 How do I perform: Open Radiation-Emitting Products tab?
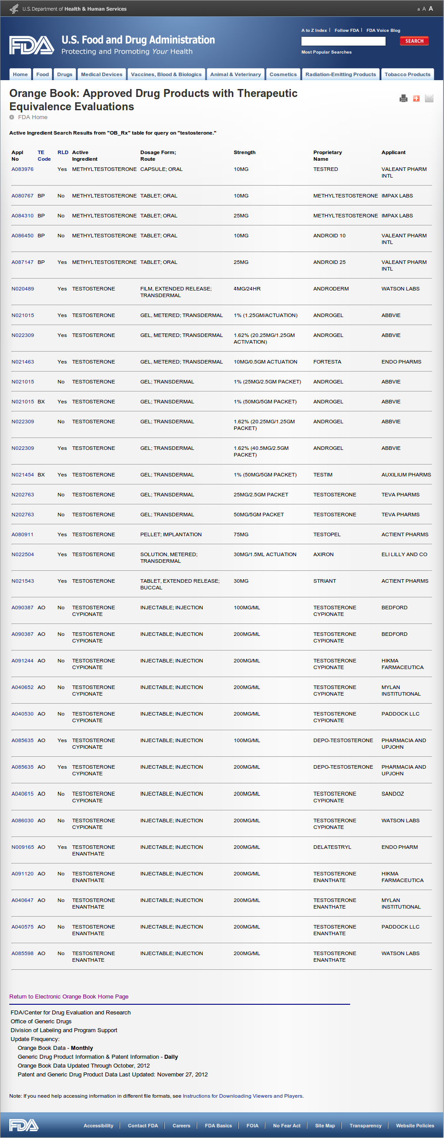(341, 74)
